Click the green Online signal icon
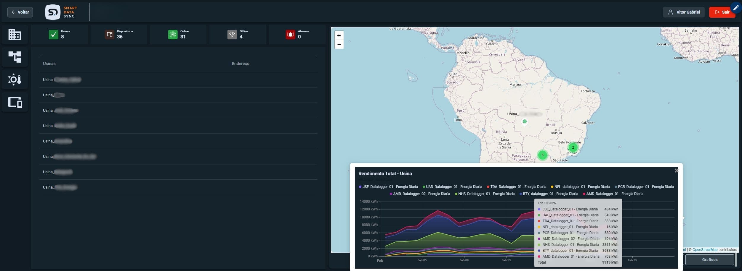 (173, 35)
